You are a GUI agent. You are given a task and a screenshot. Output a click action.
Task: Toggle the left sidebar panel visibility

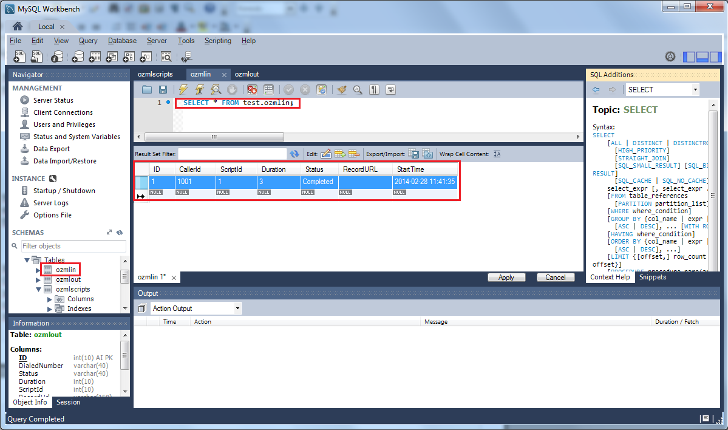coord(689,56)
